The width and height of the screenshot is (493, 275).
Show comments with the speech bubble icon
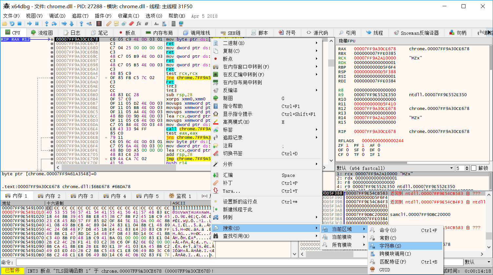tap(116, 24)
